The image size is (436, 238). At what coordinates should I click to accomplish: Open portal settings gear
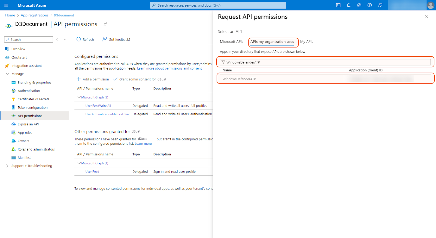359,5
